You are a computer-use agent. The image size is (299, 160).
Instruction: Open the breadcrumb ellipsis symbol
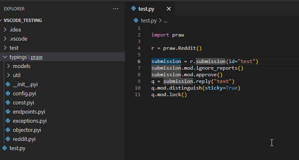[x=166, y=21]
